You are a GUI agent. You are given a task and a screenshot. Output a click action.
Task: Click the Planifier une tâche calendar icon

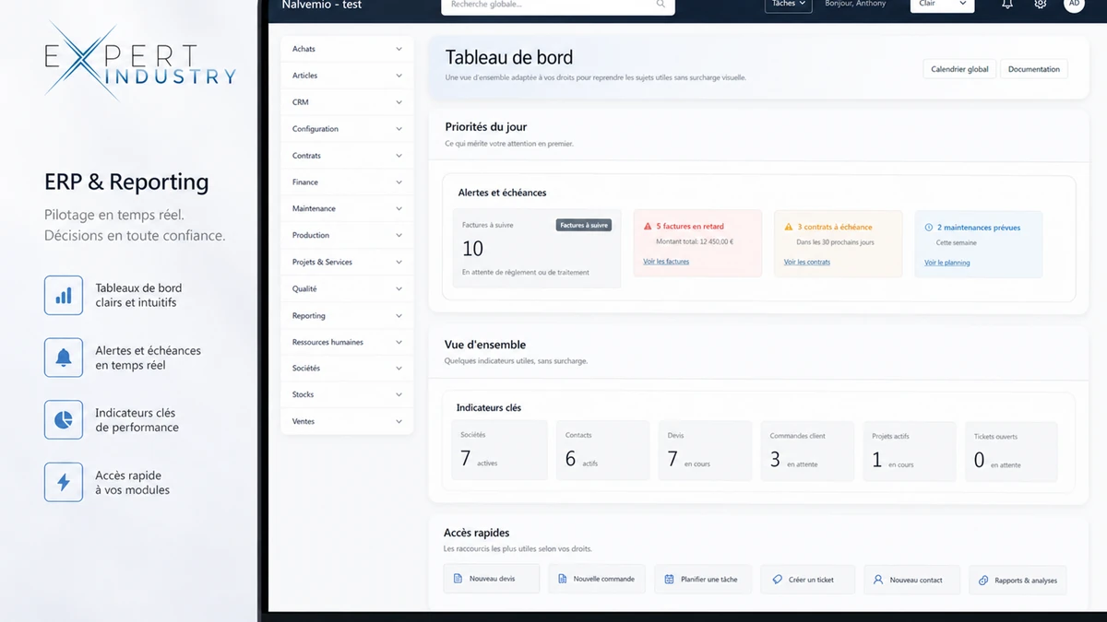click(x=670, y=580)
